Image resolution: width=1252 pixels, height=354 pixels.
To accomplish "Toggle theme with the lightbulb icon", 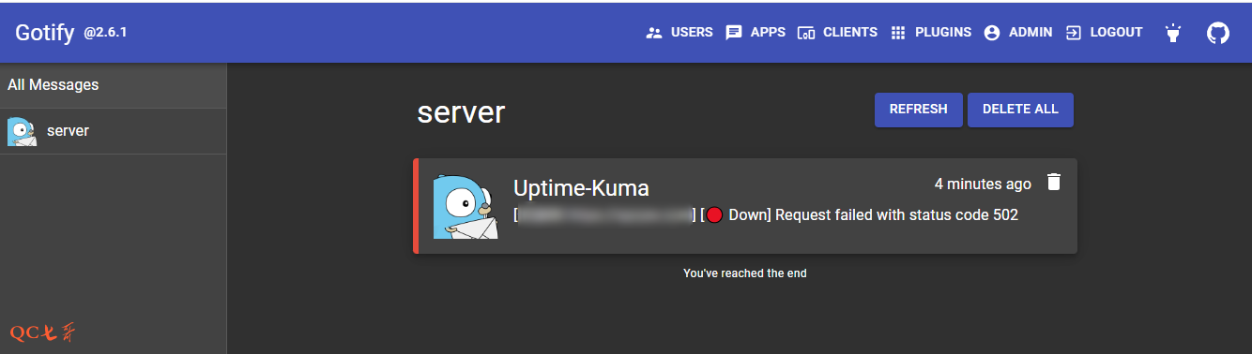I will (x=1172, y=34).
